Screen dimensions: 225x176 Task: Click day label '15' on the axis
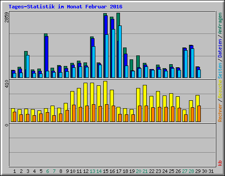105,171
